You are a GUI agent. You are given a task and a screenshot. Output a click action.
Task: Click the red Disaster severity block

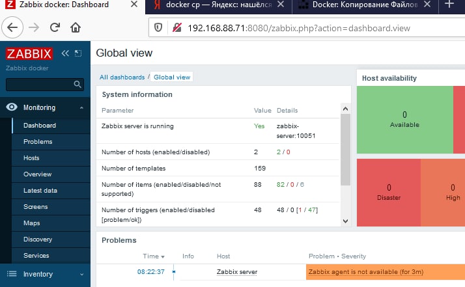click(x=389, y=193)
